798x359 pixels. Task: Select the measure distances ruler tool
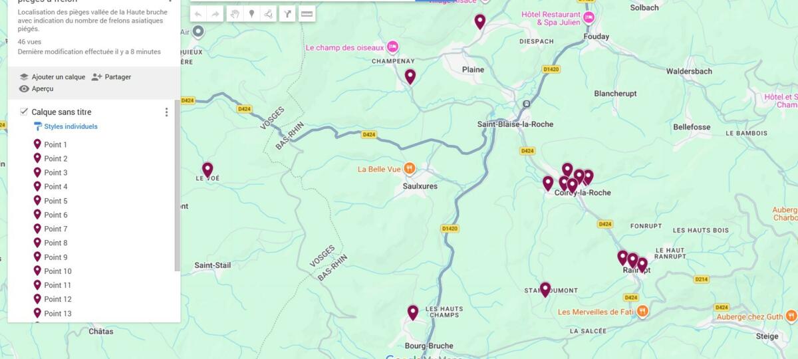pos(307,14)
